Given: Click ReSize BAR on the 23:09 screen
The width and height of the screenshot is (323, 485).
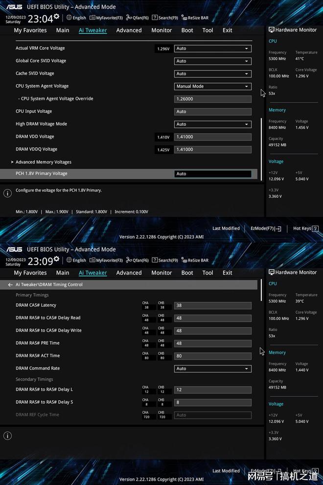Looking at the screenshot, I should click(195, 261).
